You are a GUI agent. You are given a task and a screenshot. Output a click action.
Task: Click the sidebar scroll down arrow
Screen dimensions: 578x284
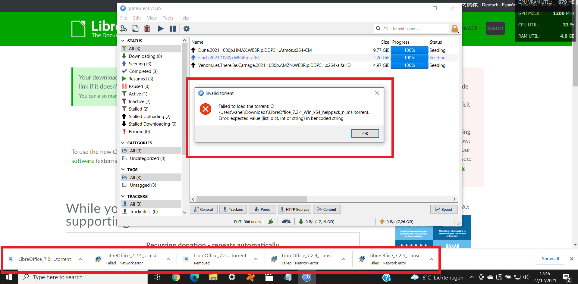pyautogui.click(x=184, y=212)
